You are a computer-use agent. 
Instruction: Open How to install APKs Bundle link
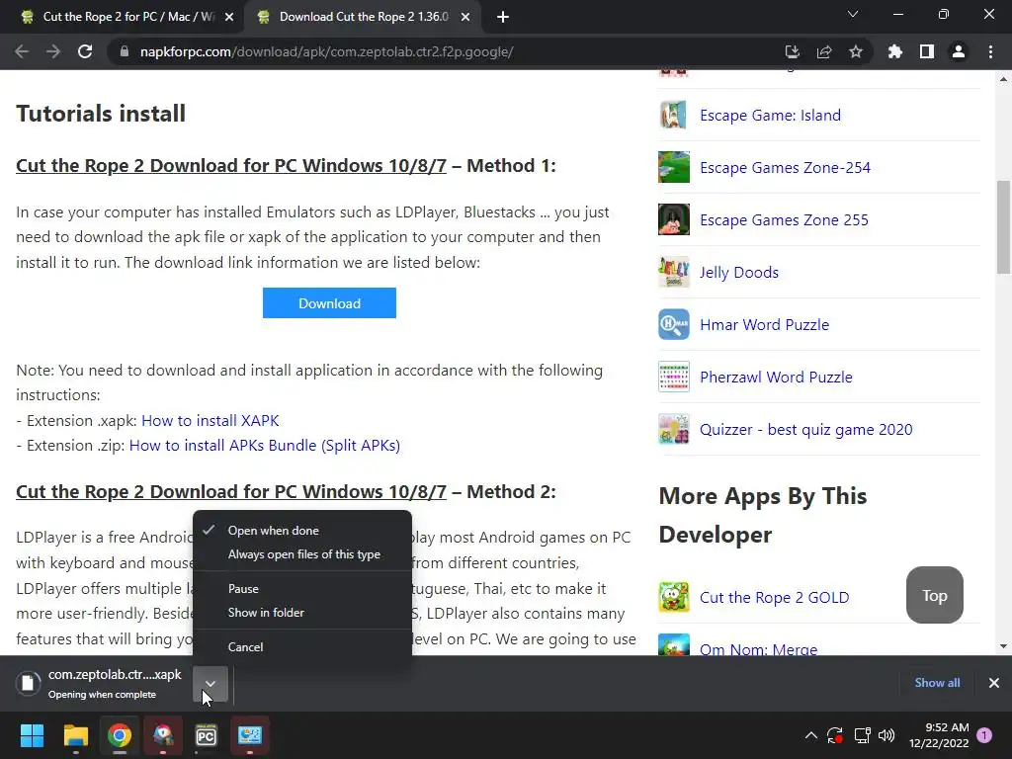(x=265, y=446)
